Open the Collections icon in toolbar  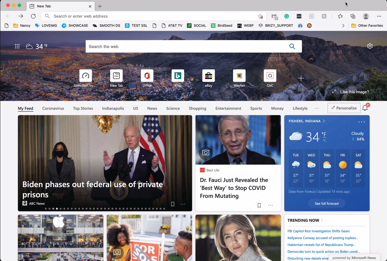[353, 16]
